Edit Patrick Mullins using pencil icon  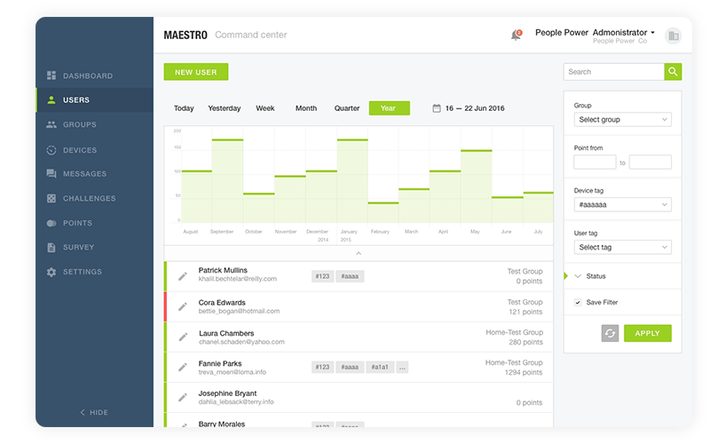[183, 276]
